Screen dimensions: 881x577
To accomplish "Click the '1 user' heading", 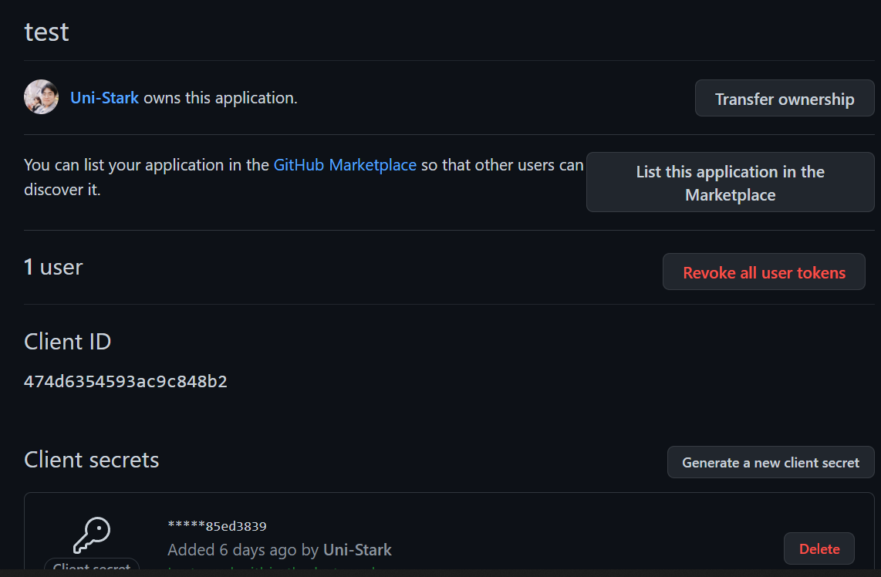I will coord(53,267).
